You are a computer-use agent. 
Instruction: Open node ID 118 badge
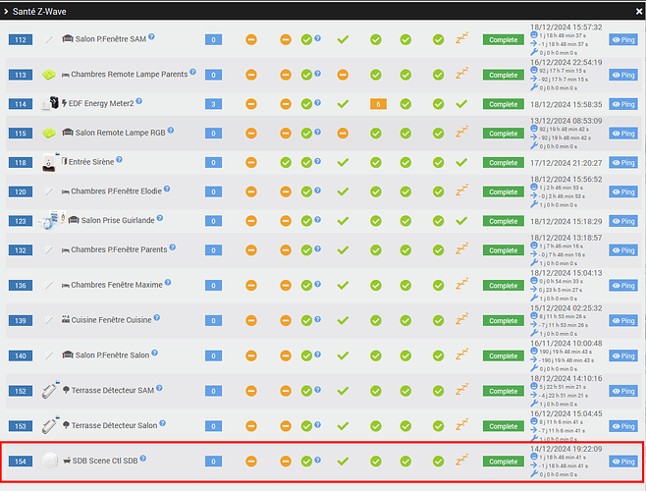21,163
